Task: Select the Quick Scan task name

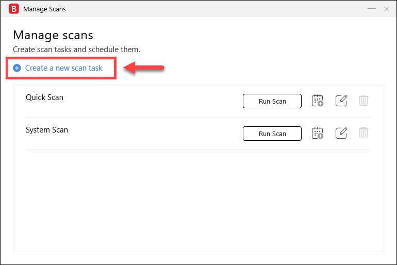Action: [x=44, y=97]
